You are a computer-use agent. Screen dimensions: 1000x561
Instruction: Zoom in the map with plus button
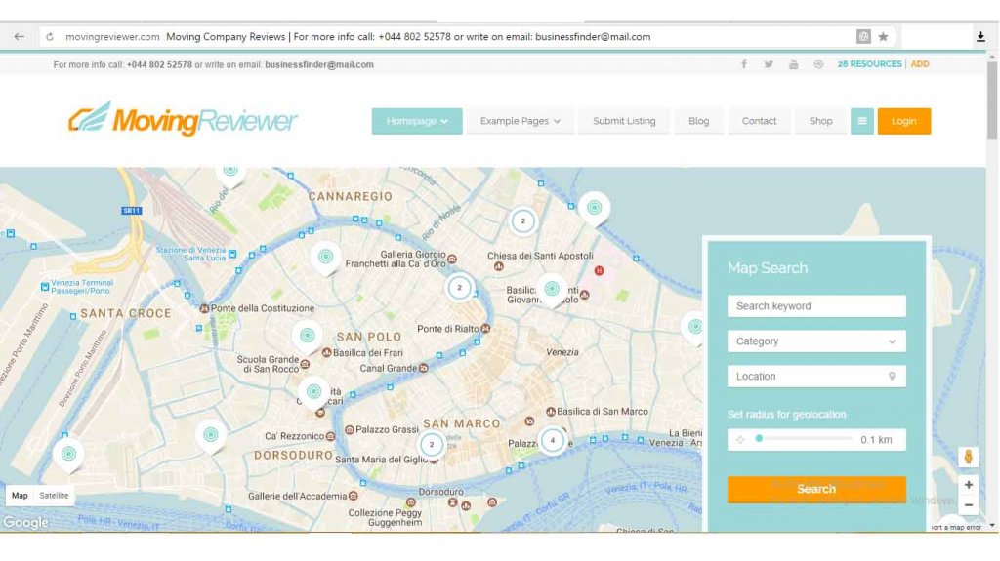[x=968, y=485]
